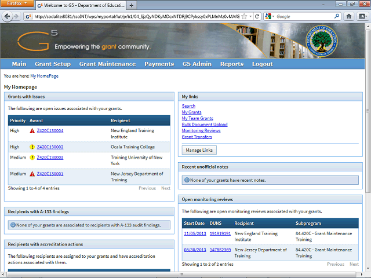The image size is (371, 278).
Task: Open award Z420C130003 link
Action: click(50, 158)
